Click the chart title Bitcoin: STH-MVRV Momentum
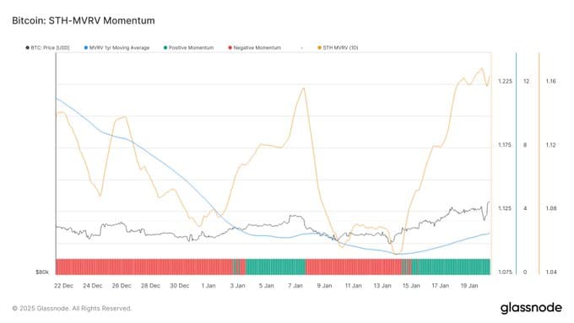This screenshot has height=323, width=574. click(x=84, y=20)
